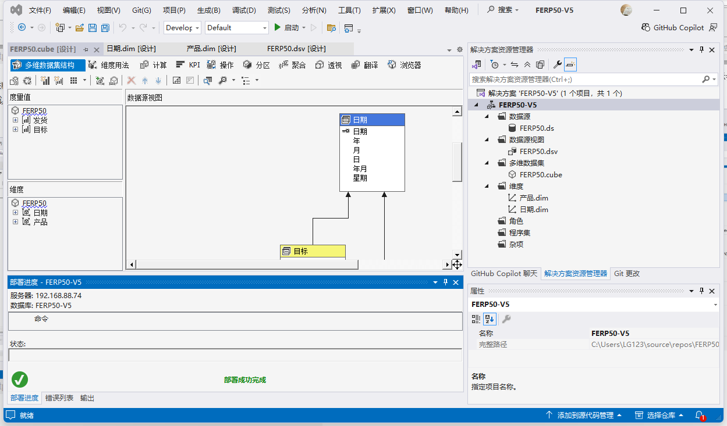Expand the 日期 dimension node
The height and width of the screenshot is (426, 727).
point(16,213)
